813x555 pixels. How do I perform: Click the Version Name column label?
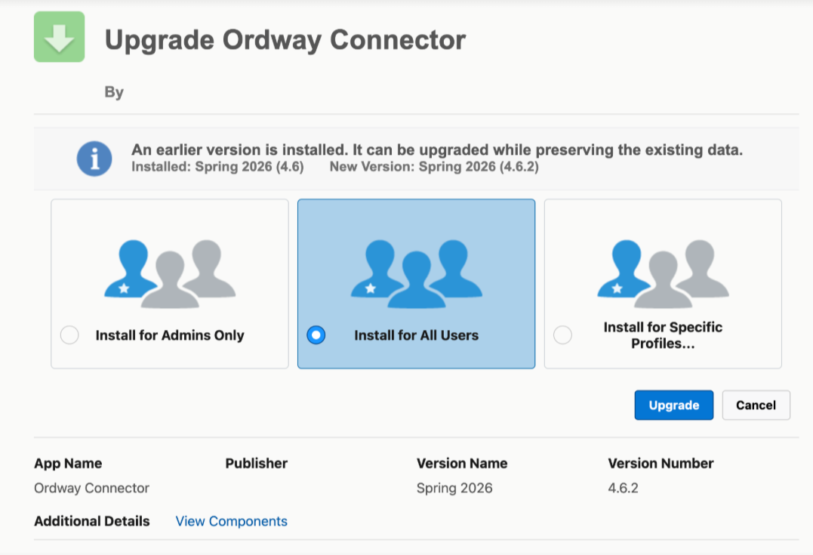(x=462, y=463)
